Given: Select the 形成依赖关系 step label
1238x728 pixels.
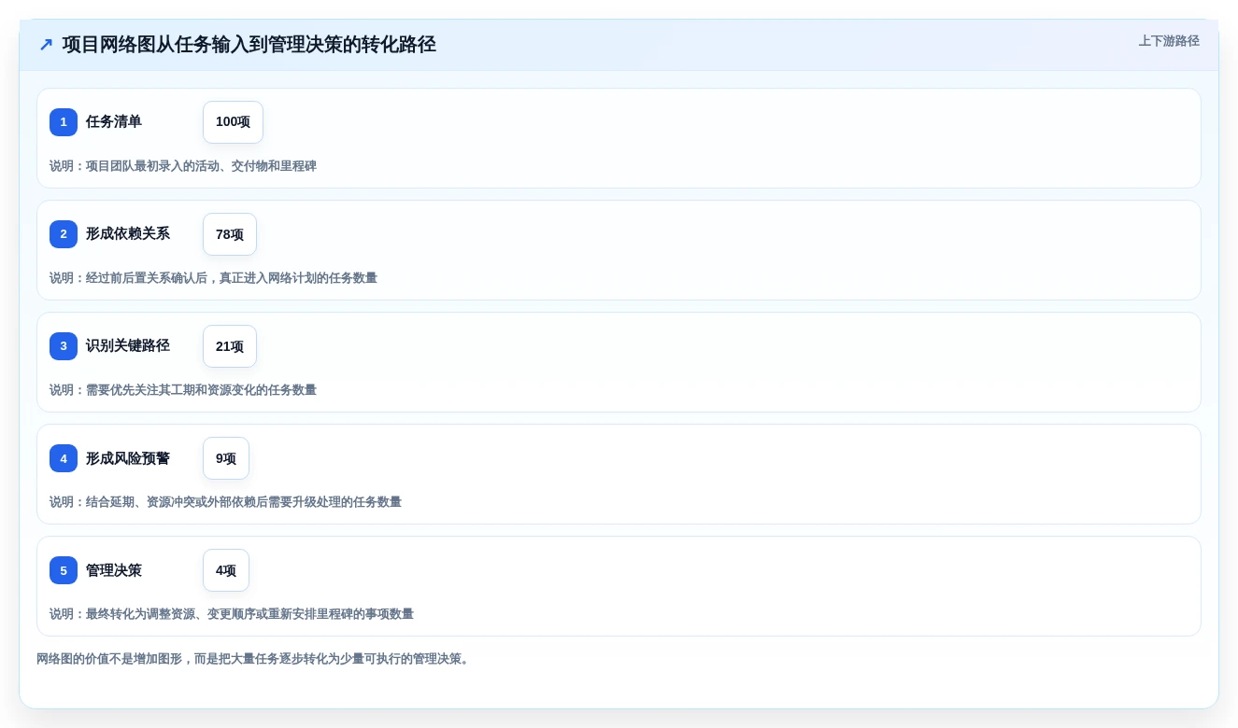Looking at the screenshot, I should click(128, 234).
